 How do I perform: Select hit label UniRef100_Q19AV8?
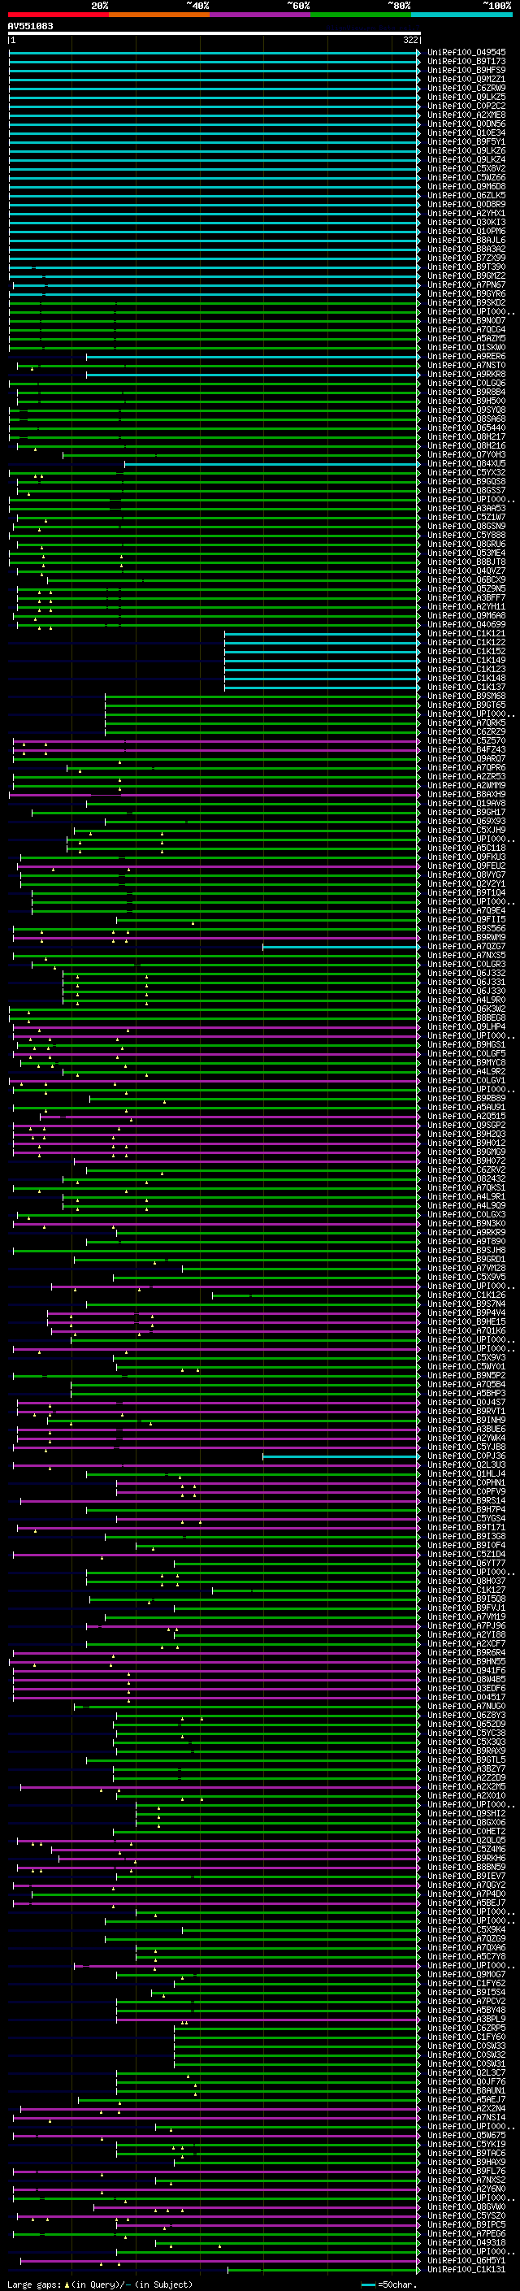point(466,803)
